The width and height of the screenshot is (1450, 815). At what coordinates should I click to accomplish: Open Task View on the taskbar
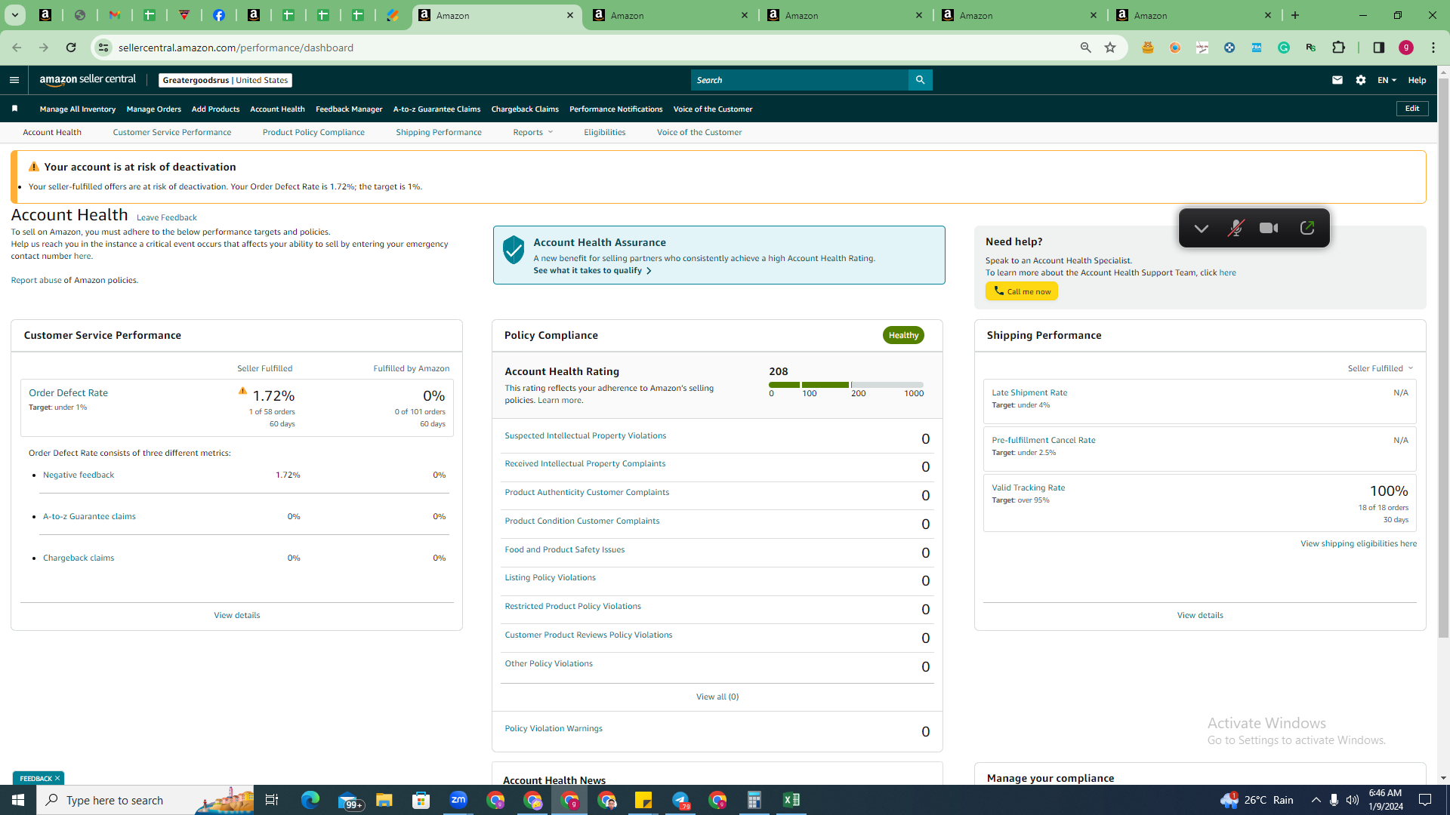tap(272, 800)
